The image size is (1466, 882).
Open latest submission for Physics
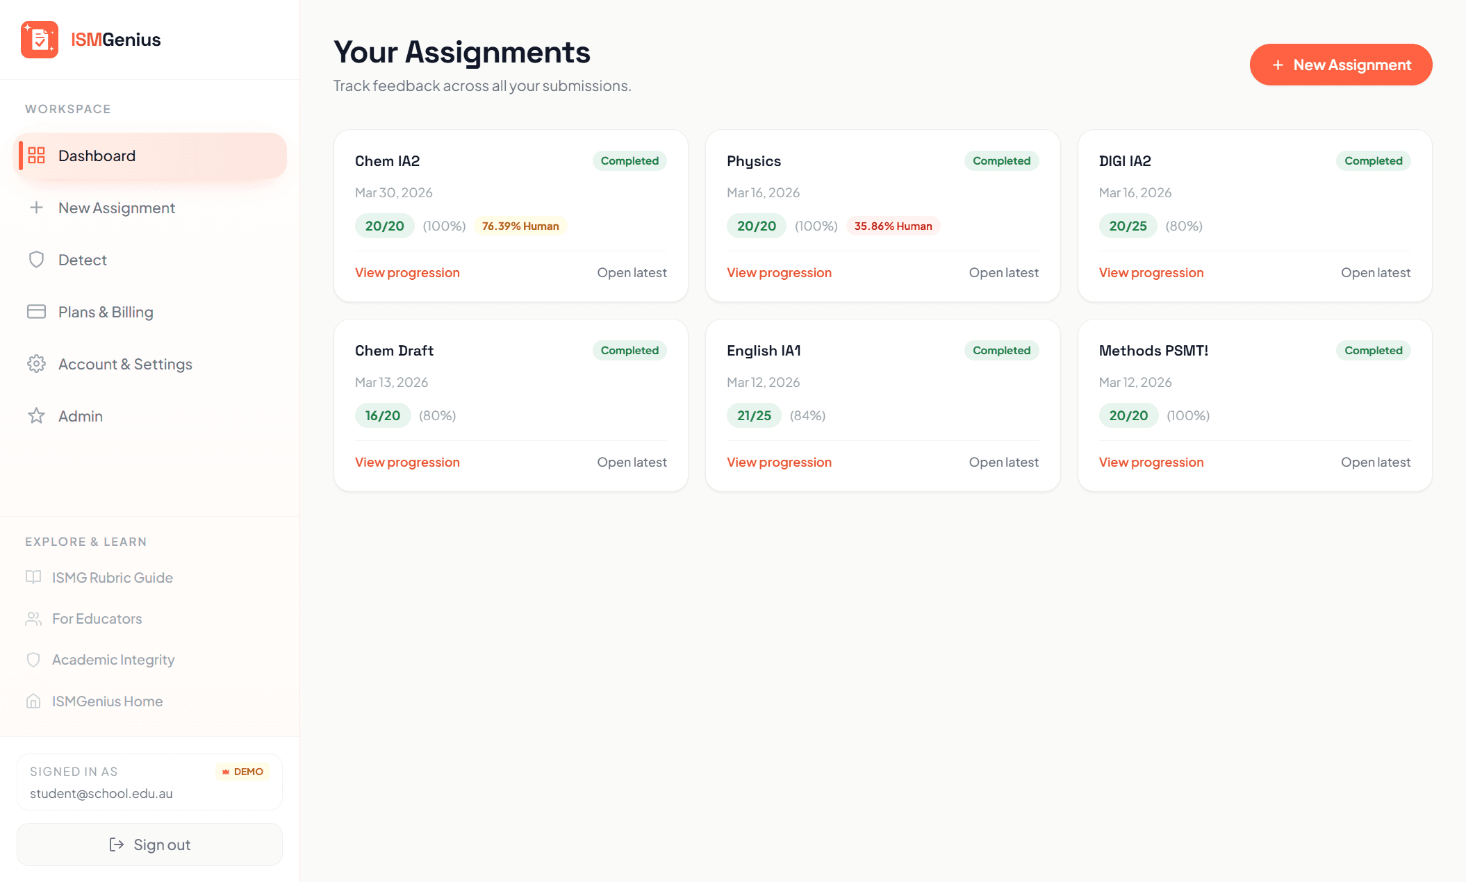click(1004, 272)
